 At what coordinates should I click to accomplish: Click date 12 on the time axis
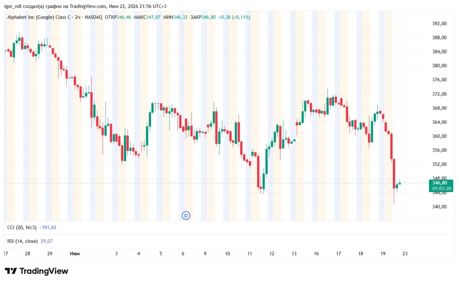(x=272, y=254)
